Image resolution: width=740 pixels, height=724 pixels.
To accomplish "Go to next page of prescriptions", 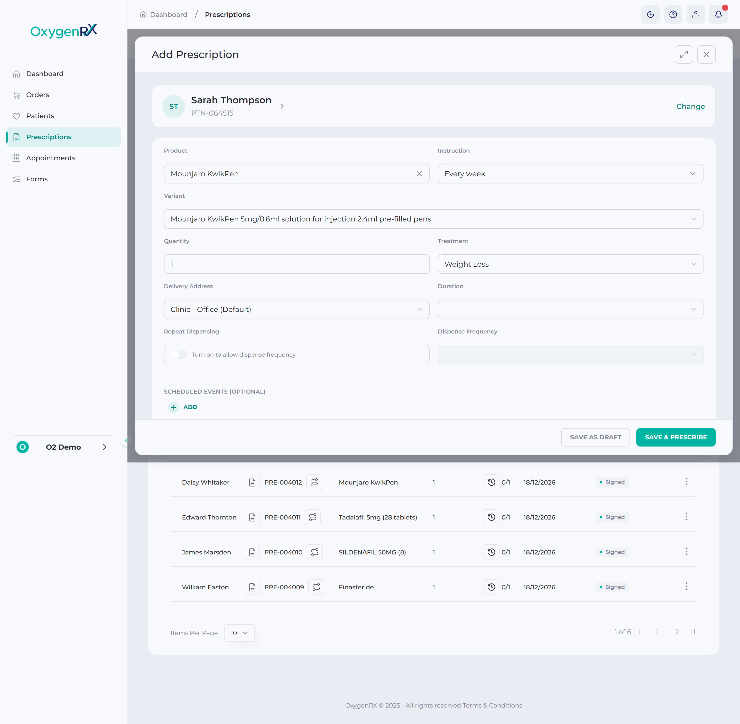I will click(x=677, y=632).
